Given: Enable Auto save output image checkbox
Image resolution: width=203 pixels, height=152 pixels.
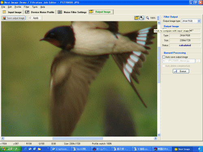Looking at the screenshot, I should (164, 57).
